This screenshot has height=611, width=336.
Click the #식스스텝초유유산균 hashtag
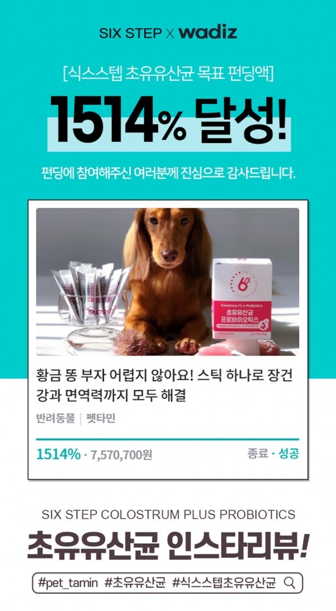[224, 583]
